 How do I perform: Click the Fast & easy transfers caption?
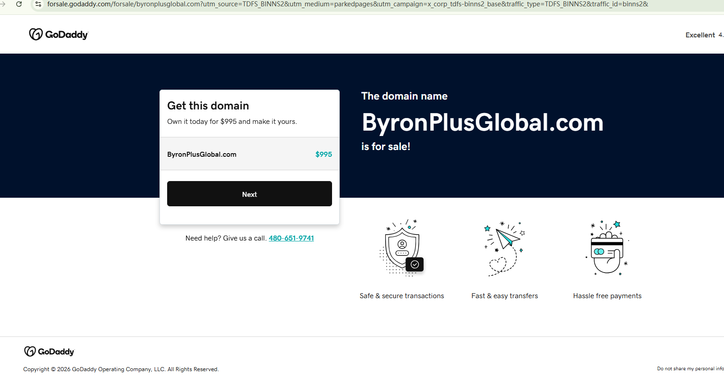click(x=505, y=296)
